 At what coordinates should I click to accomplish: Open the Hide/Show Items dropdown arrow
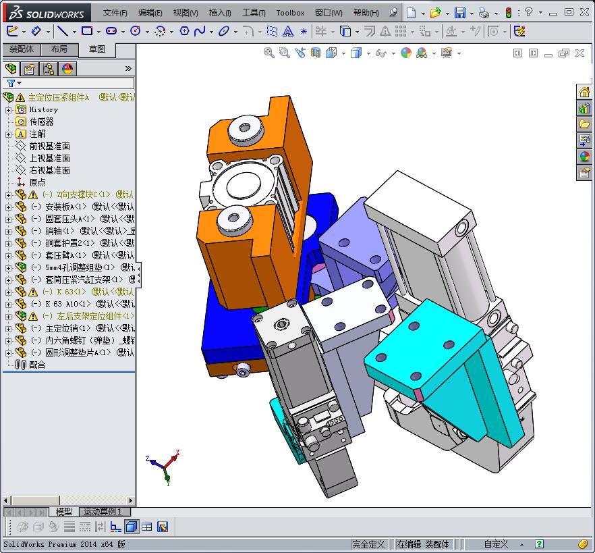(x=393, y=53)
